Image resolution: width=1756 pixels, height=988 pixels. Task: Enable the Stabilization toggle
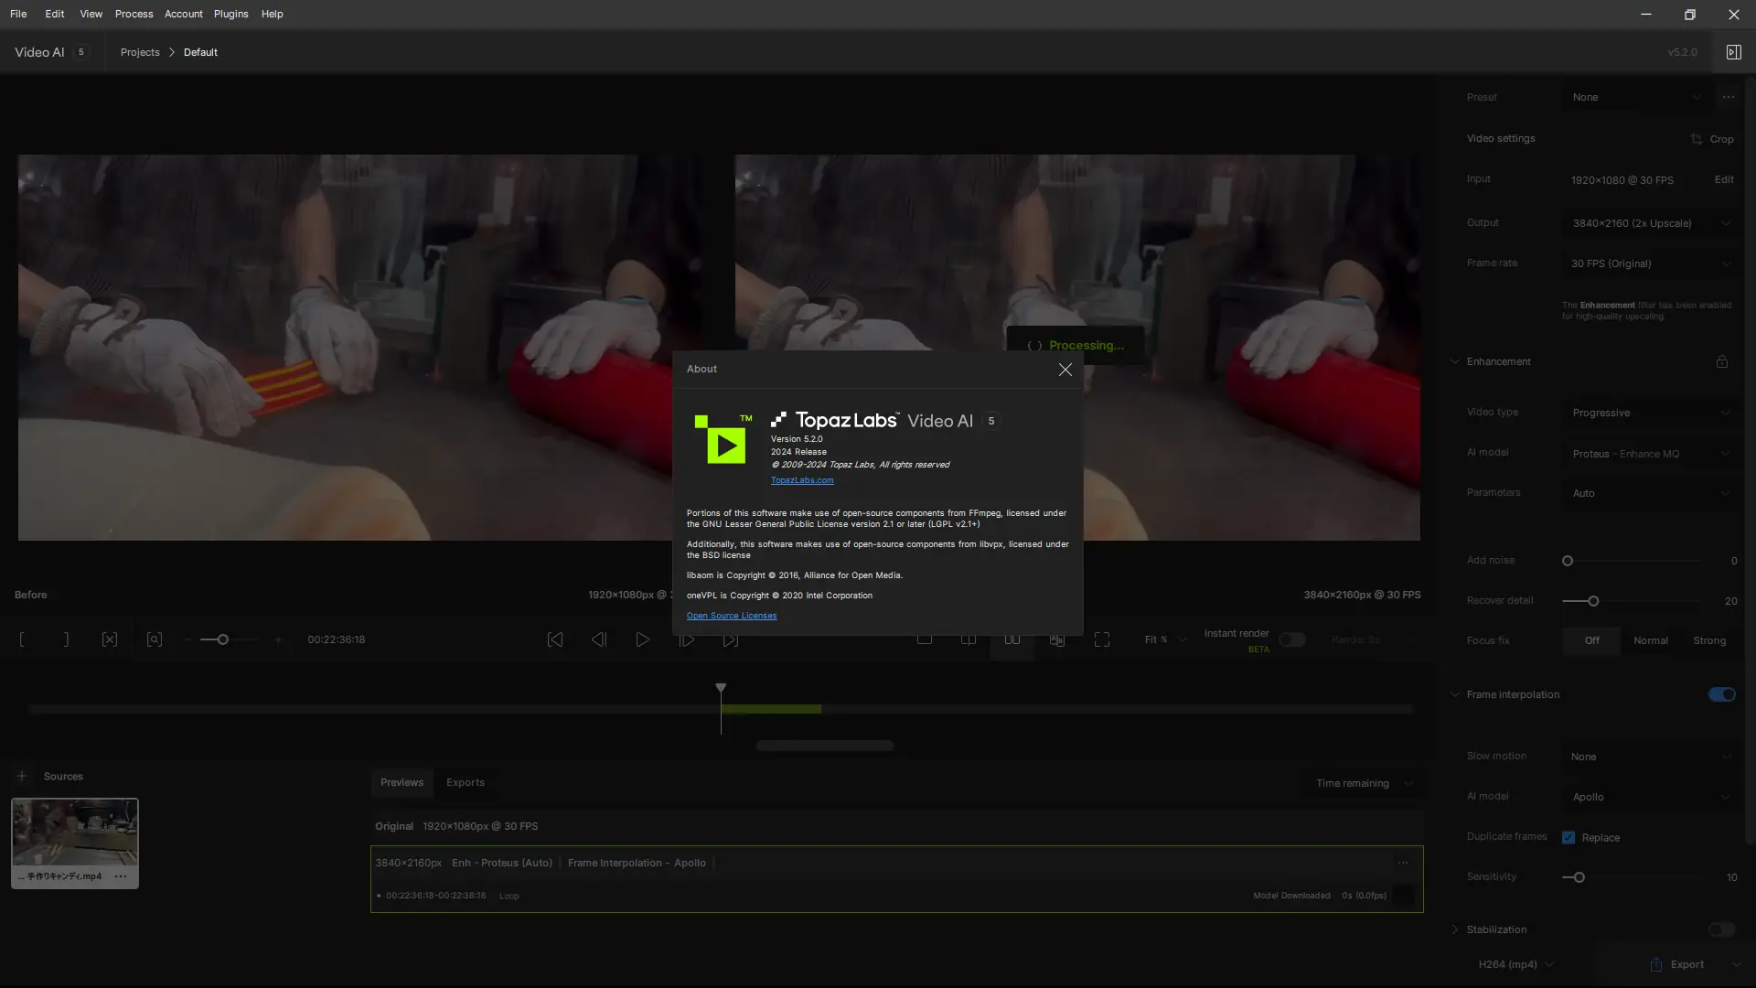pos(1721,929)
